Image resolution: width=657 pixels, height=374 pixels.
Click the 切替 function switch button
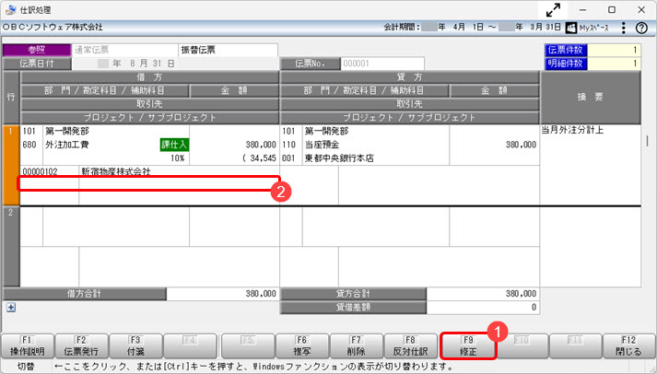26,367
